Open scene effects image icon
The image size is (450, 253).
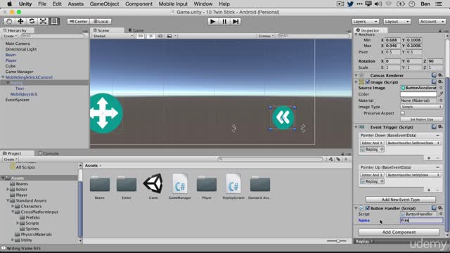pos(169,36)
